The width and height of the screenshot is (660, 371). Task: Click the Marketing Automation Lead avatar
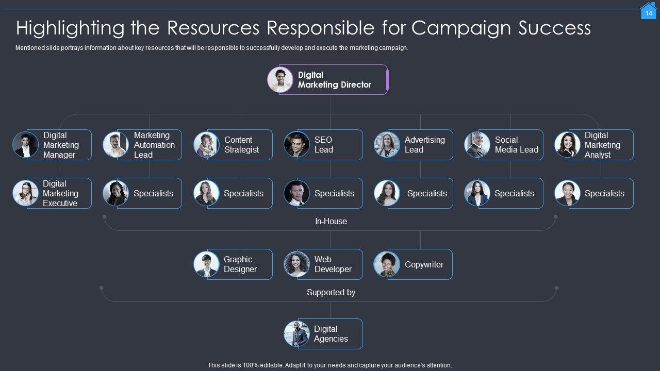tap(115, 145)
